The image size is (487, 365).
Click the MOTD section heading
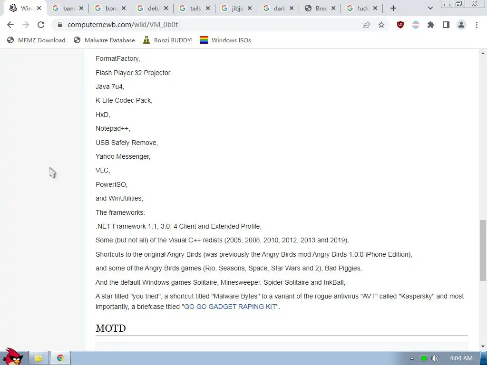coord(110,328)
